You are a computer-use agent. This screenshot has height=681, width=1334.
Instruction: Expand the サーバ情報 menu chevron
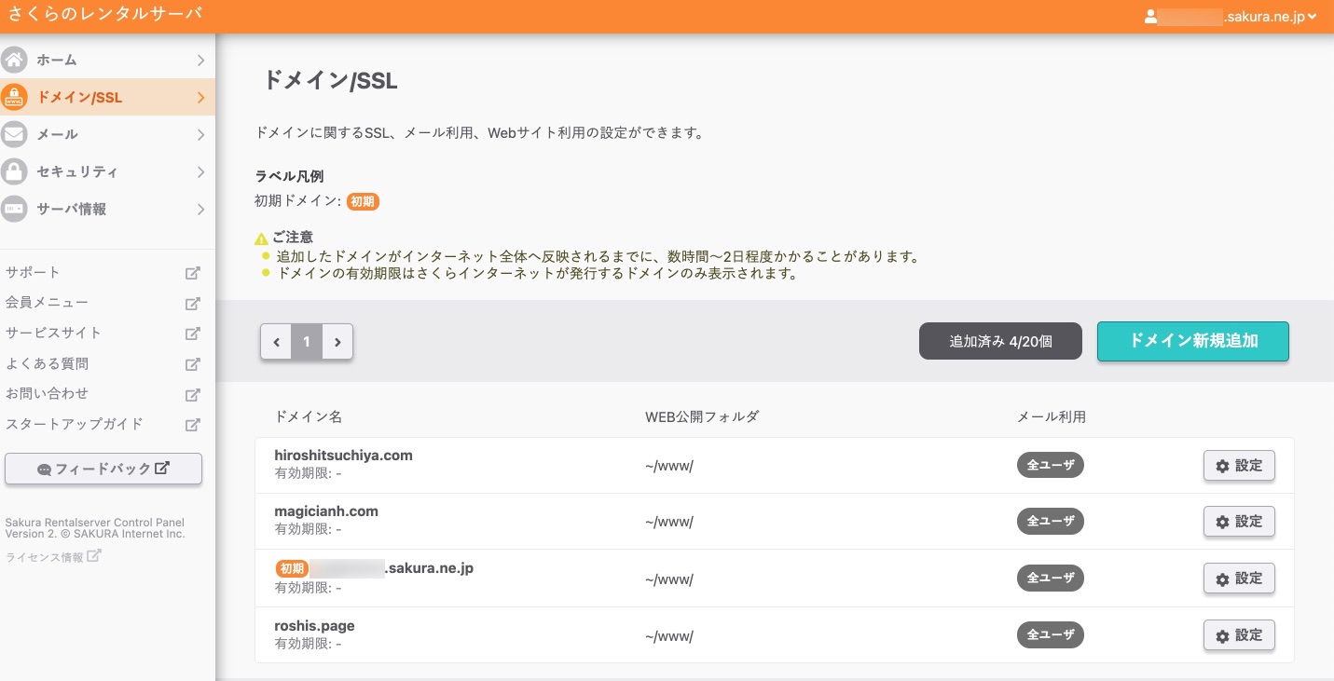click(200, 210)
